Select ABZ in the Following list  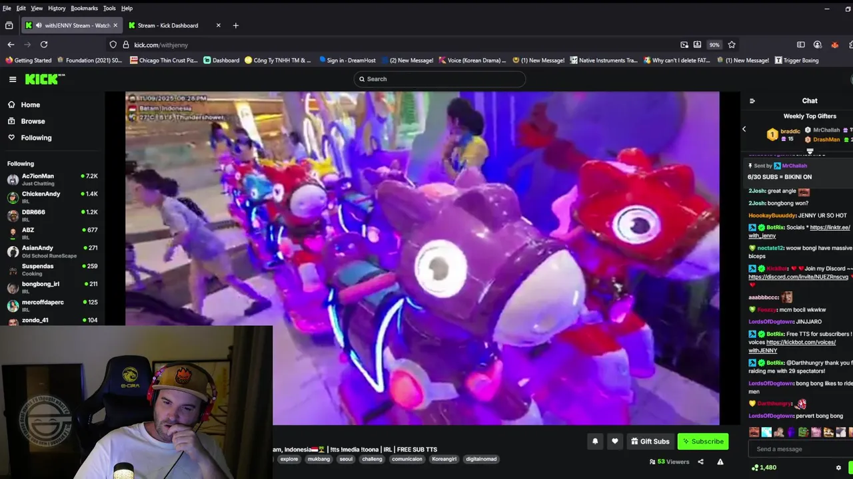52,233
